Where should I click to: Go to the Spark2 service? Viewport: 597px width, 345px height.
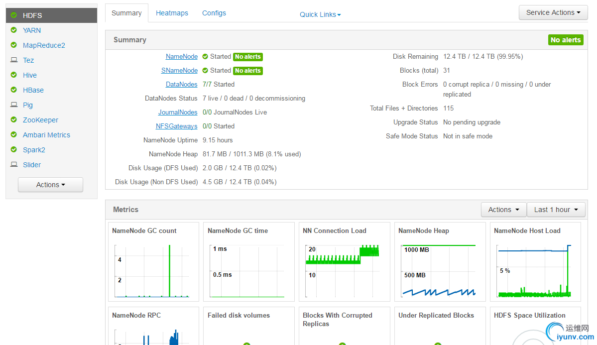coord(34,150)
